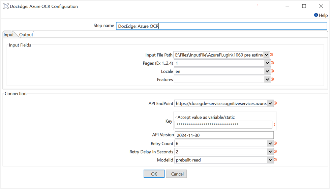This screenshot has width=330, height=189.
Task: Click the Retry Count value 6
Action: click(x=177, y=144)
